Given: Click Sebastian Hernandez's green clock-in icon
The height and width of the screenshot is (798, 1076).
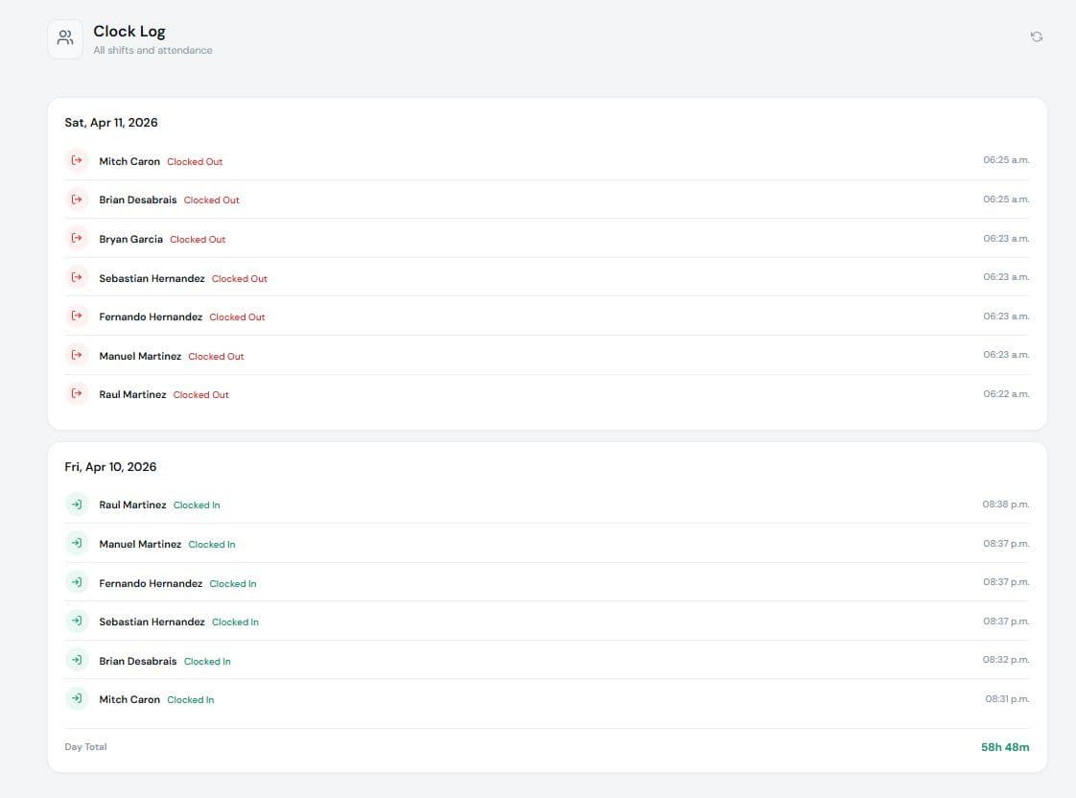Looking at the screenshot, I should pos(77,621).
